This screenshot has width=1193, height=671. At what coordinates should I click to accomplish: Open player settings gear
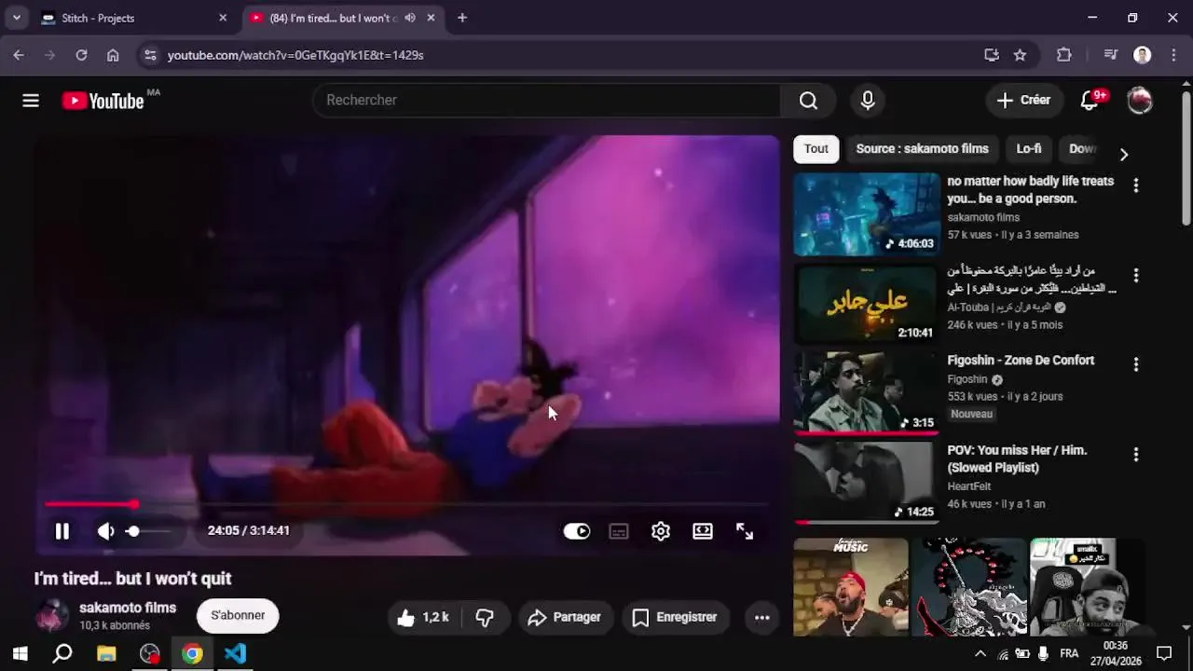click(661, 531)
